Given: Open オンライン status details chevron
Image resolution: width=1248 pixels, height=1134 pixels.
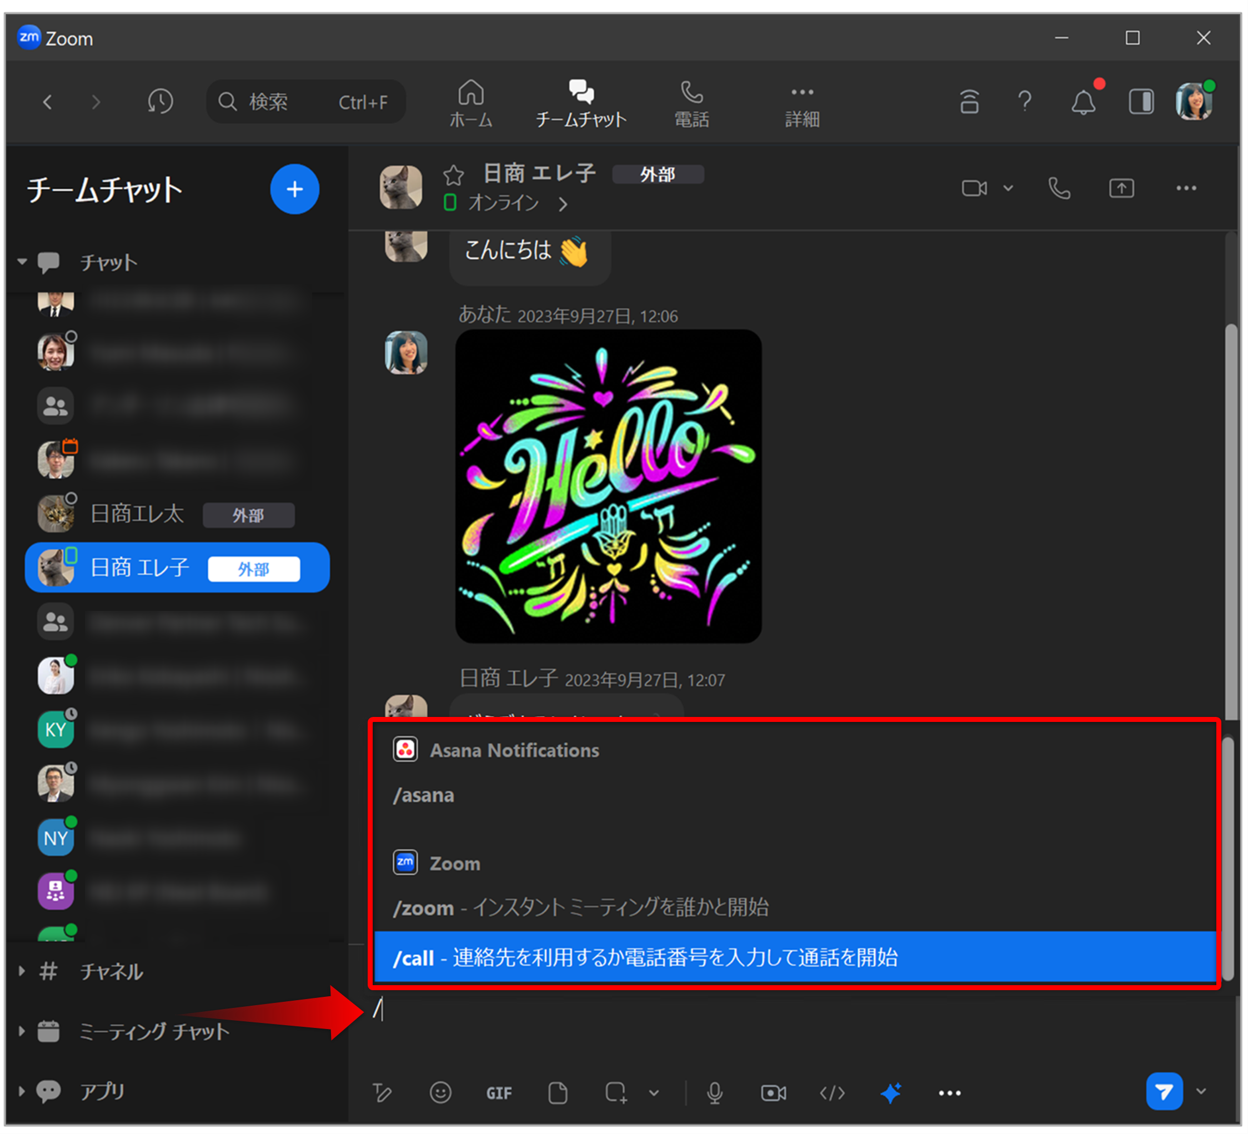Looking at the screenshot, I should (x=562, y=204).
